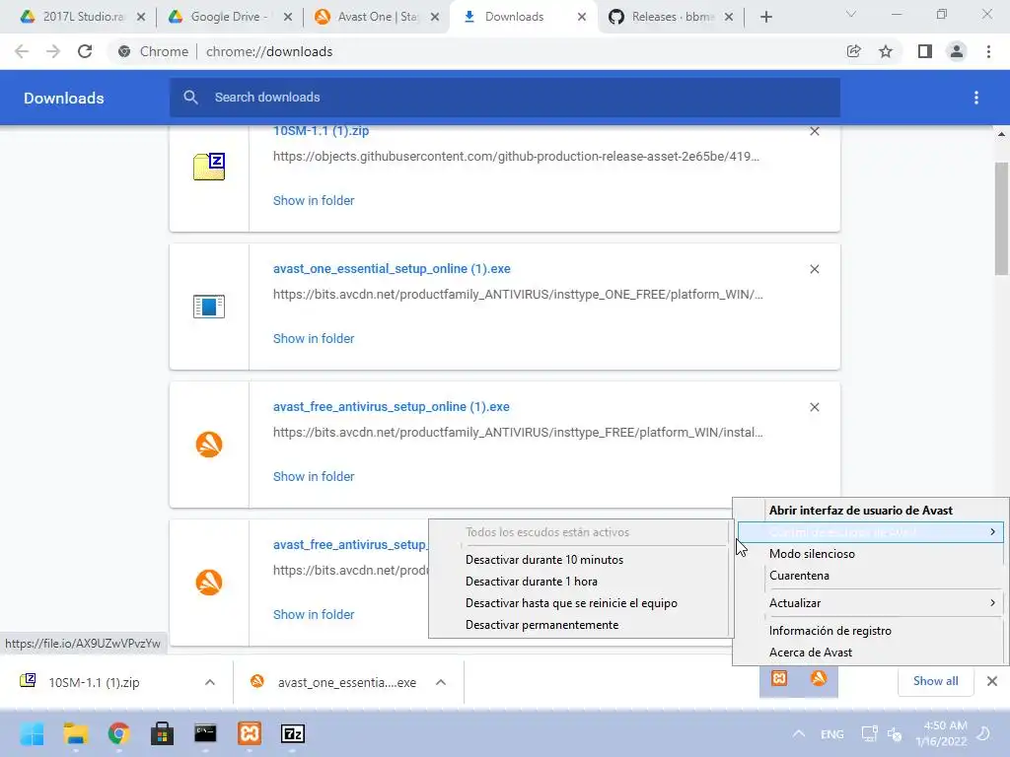This screenshot has height=757, width=1010.
Task: Click the XAMPP icon in the tray overflow
Action: coord(779,678)
